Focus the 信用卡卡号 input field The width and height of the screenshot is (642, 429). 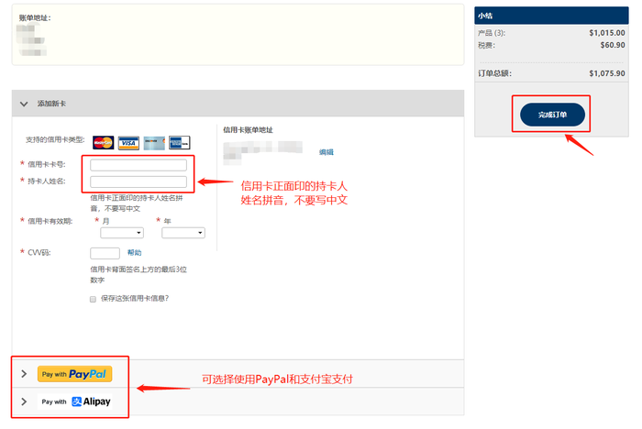pyautogui.click(x=138, y=166)
